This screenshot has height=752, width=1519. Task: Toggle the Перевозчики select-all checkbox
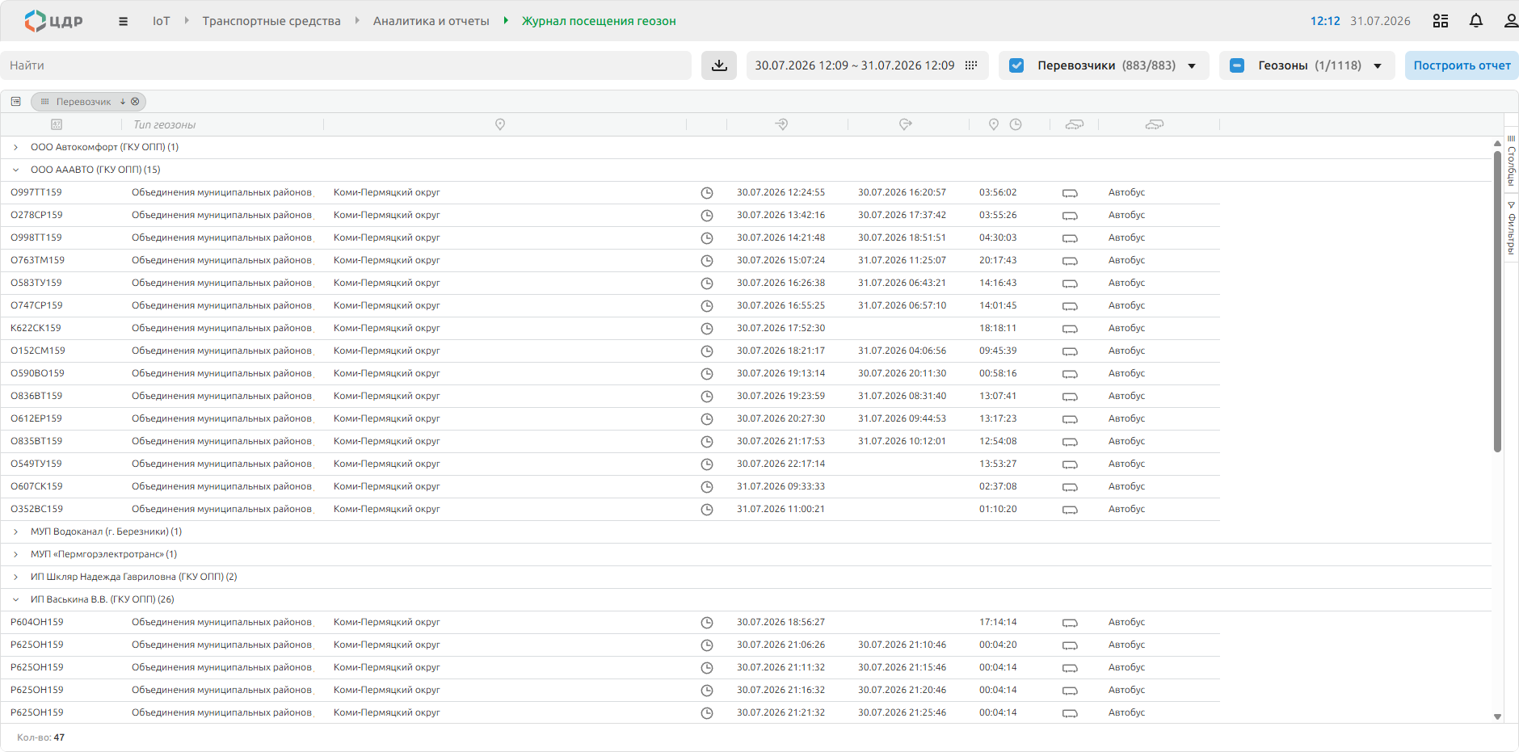[x=1016, y=65]
